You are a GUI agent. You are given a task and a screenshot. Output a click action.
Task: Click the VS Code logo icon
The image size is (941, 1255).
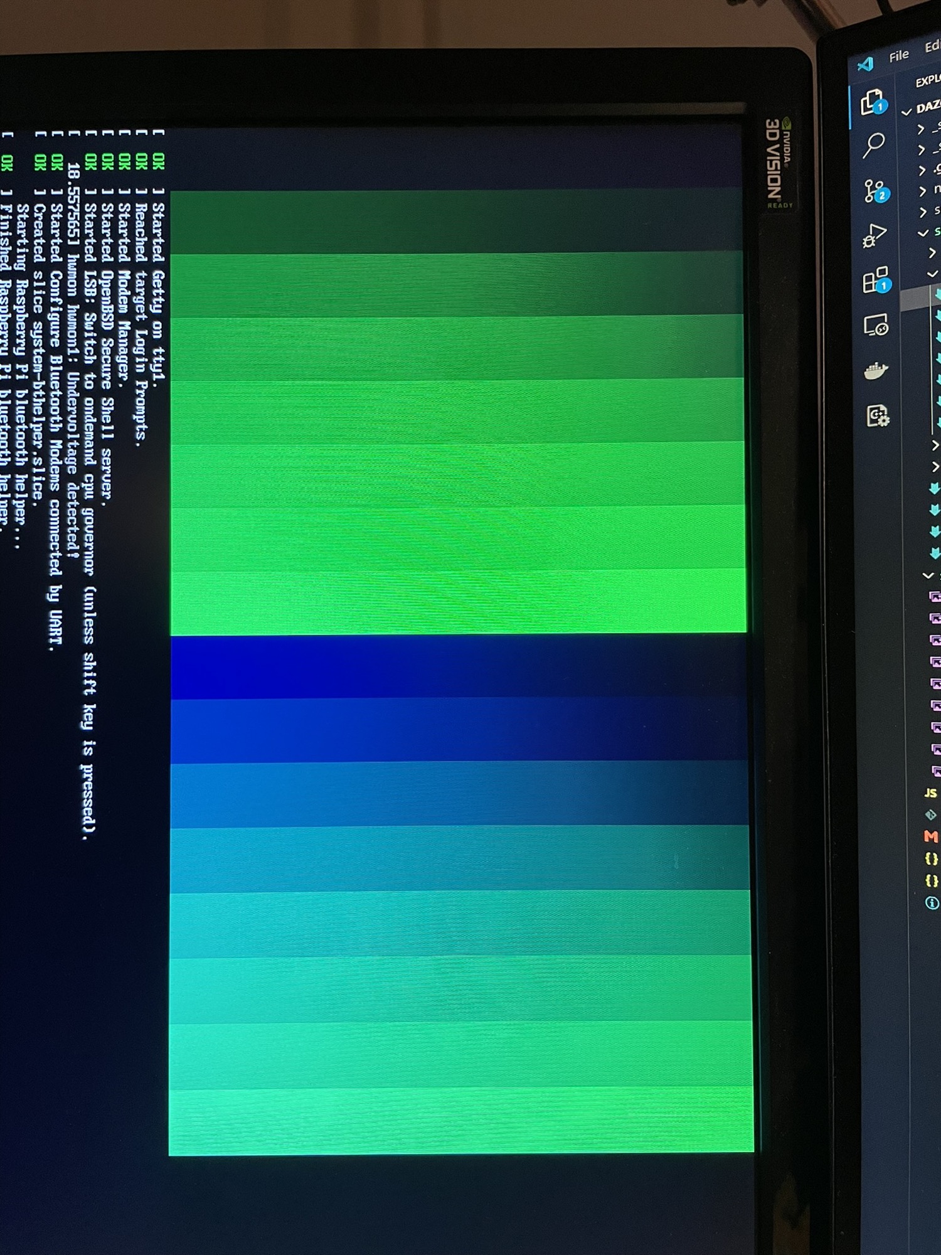click(x=866, y=64)
